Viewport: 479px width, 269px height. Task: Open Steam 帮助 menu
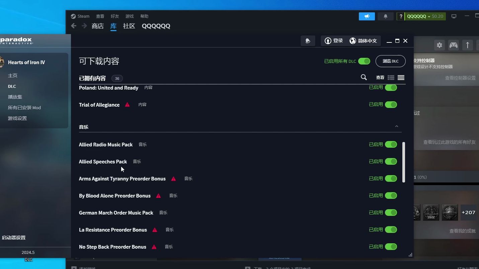(144, 16)
